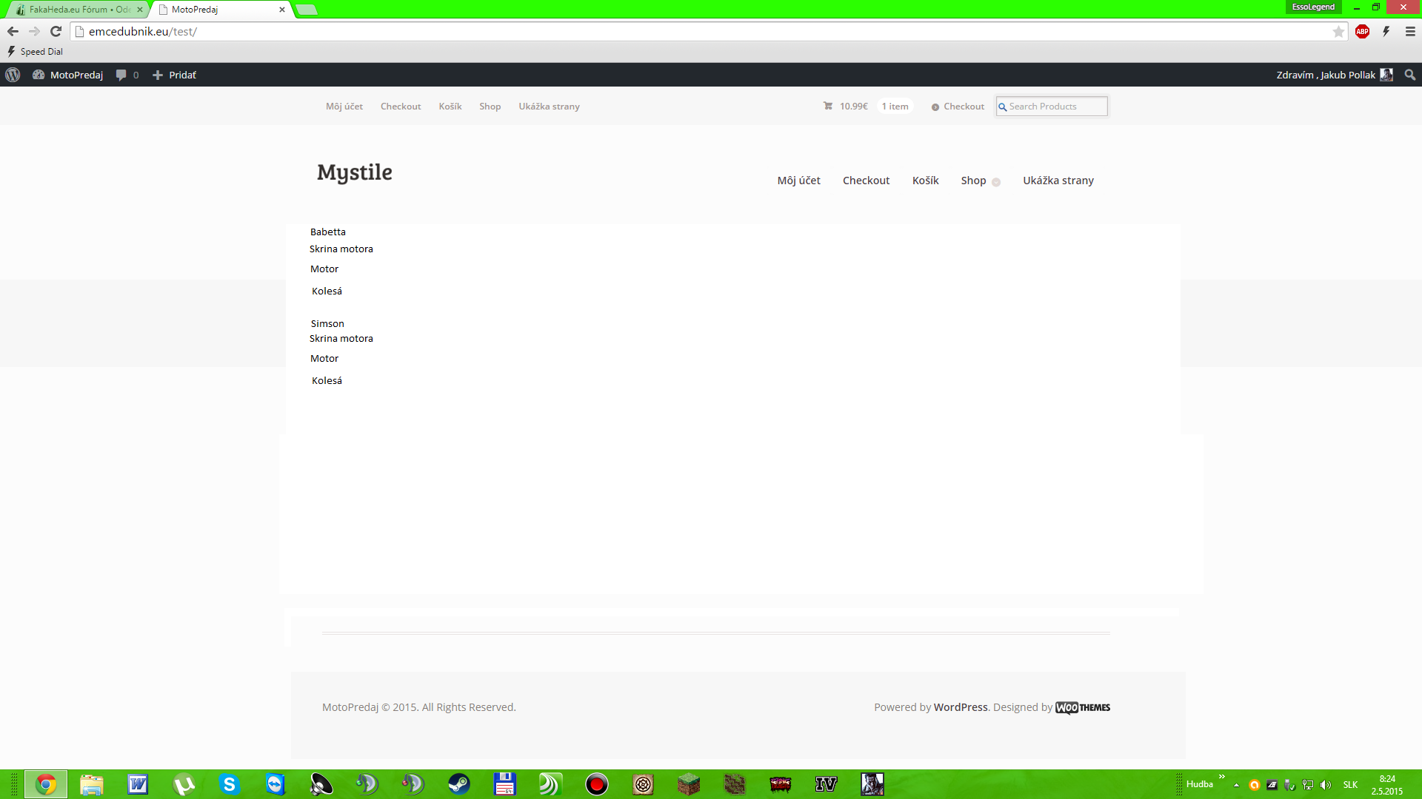Bookmark page with the star icon
Image resolution: width=1422 pixels, height=799 pixels.
(x=1338, y=31)
